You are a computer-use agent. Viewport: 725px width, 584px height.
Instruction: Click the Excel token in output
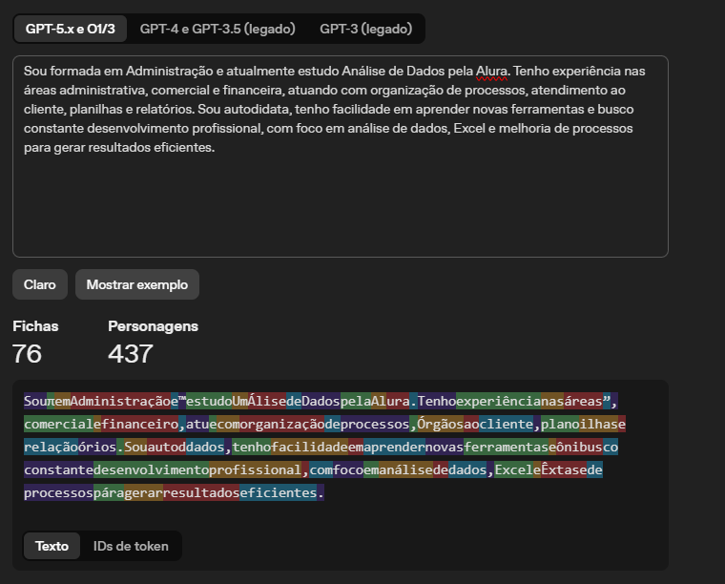pos(513,469)
